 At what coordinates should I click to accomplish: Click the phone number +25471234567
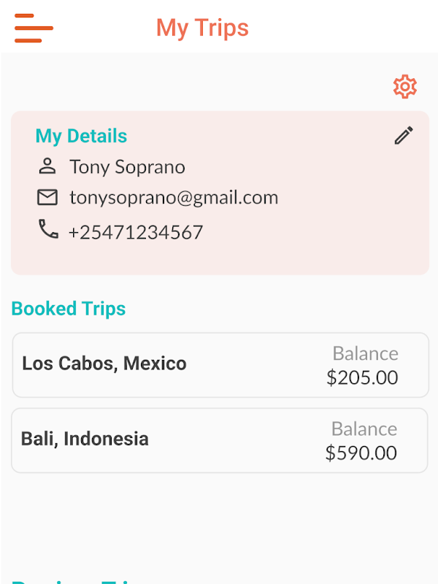pos(136,232)
